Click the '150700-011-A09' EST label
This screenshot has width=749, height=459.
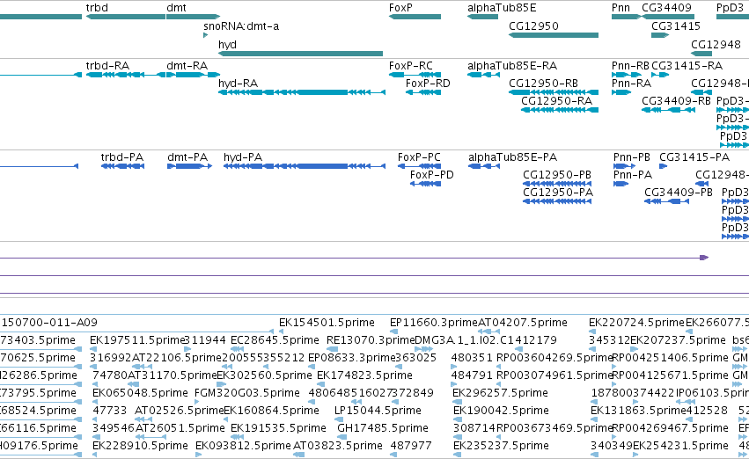point(48,323)
